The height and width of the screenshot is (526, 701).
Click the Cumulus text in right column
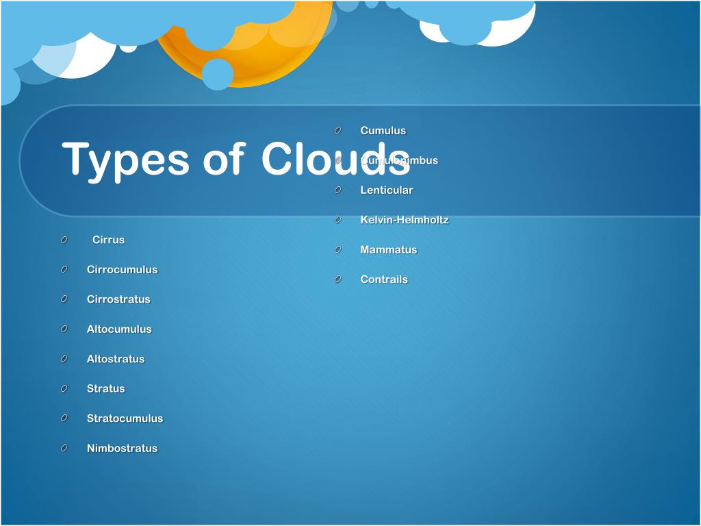tap(383, 131)
